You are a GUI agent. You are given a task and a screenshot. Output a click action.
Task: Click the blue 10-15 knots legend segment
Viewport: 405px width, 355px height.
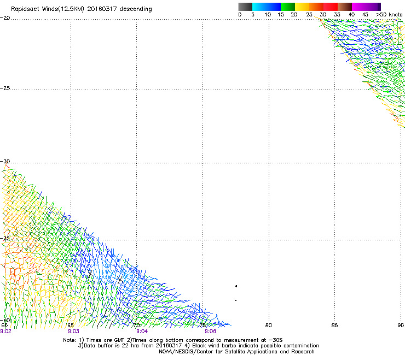(x=274, y=7)
